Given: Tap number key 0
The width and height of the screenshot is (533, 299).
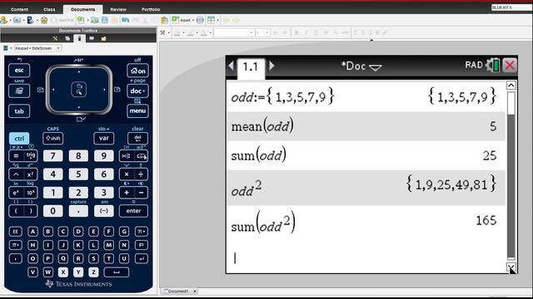Looking at the screenshot, I should (52, 211).
